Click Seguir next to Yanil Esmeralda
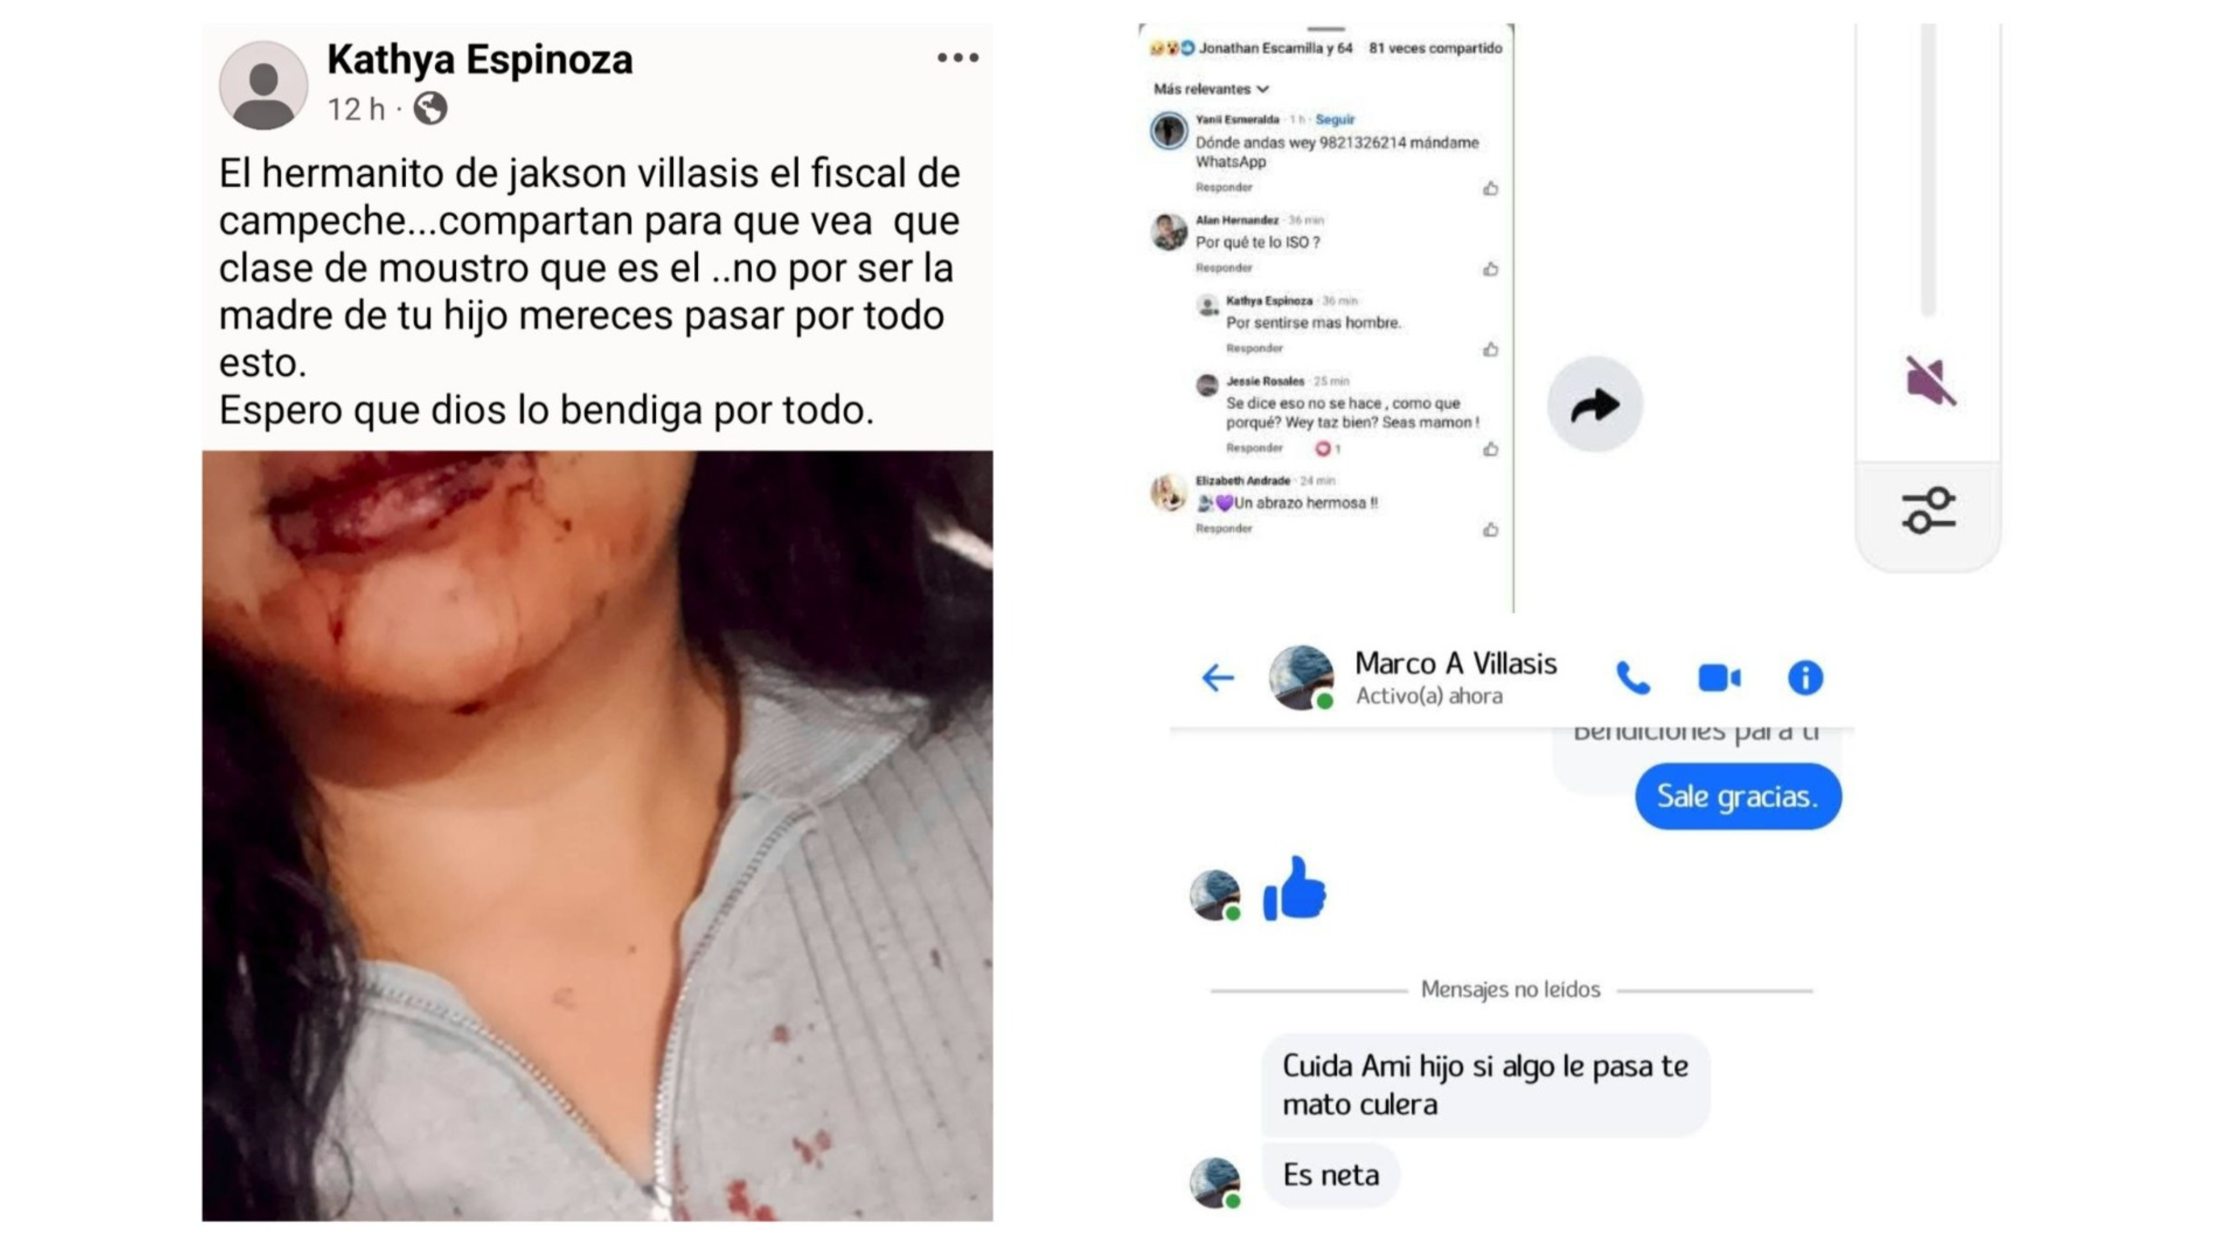The width and height of the screenshot is (2213, 1245). (1335, 120)
